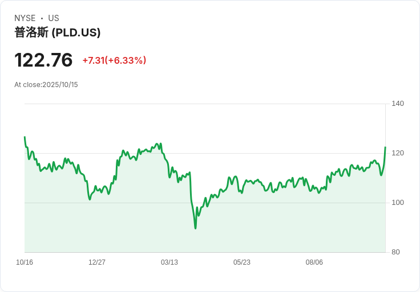
Task: Click the 120 y-axis price label
Action: (398, 153)
